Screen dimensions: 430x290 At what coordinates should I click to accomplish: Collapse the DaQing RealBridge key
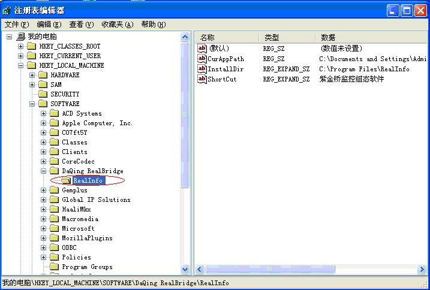43,171
